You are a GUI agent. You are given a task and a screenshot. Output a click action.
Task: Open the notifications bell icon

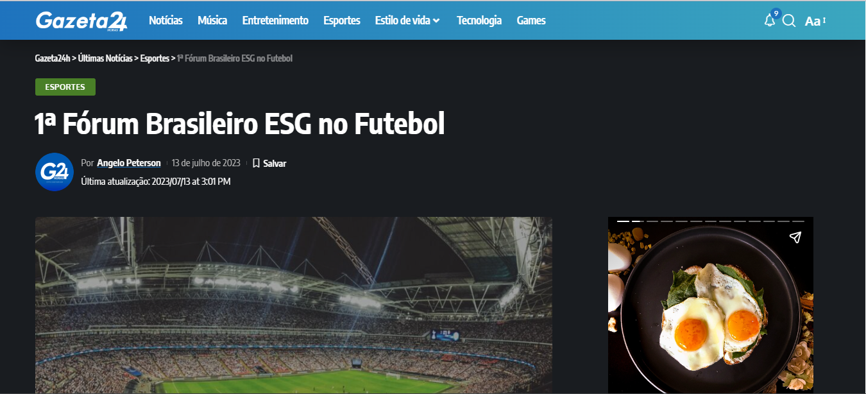coord(770,21)
